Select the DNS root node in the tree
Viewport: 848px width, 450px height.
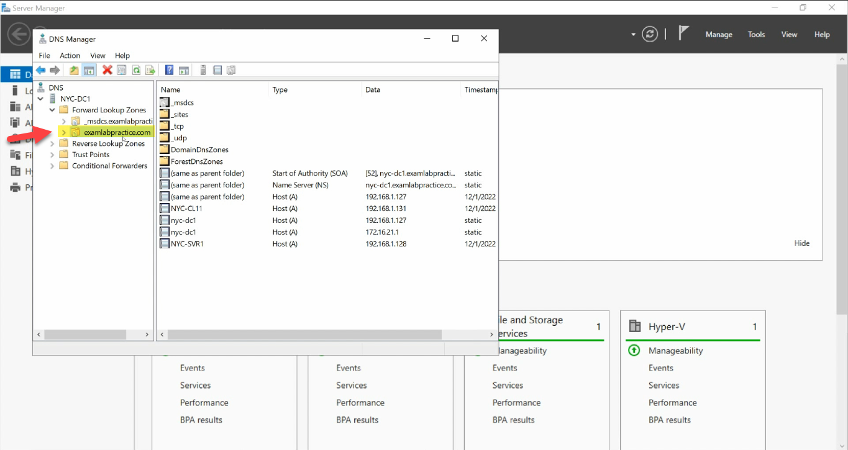click(x=56, y=88)
